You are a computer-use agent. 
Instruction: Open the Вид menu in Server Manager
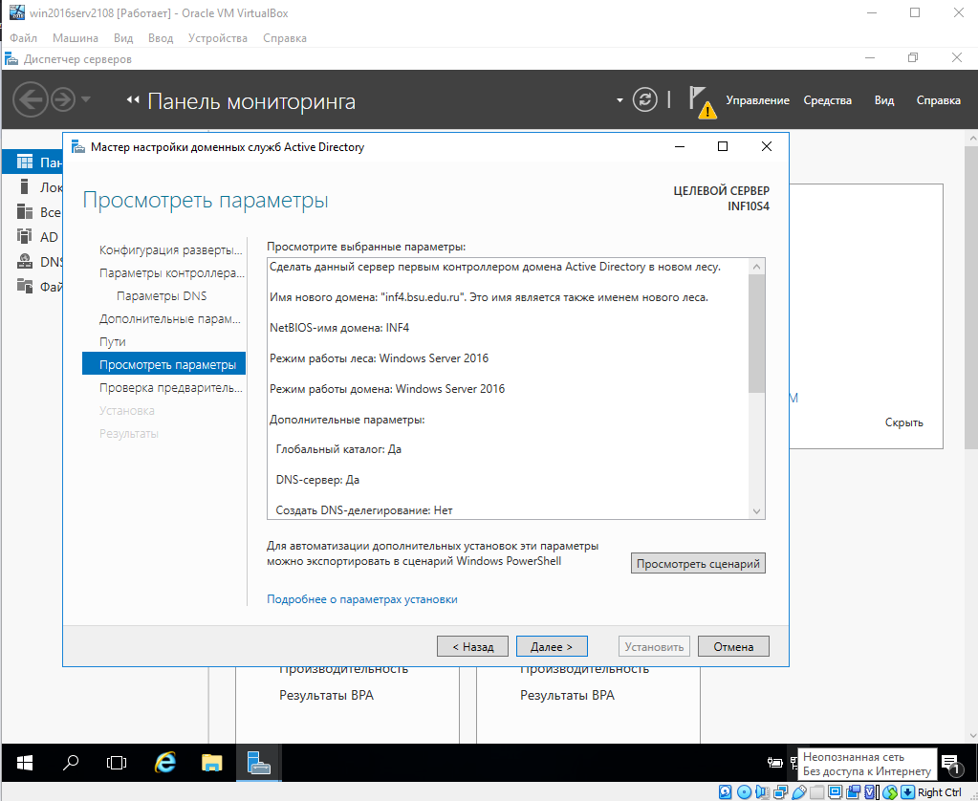(x=883, y=100)
